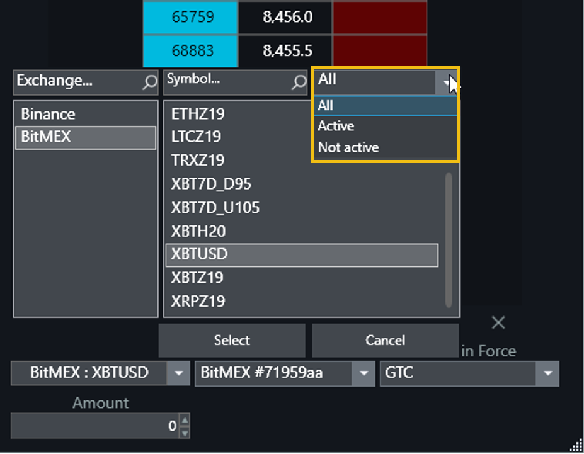Click the 8,455.5 price cell

[x=285, y=51]
